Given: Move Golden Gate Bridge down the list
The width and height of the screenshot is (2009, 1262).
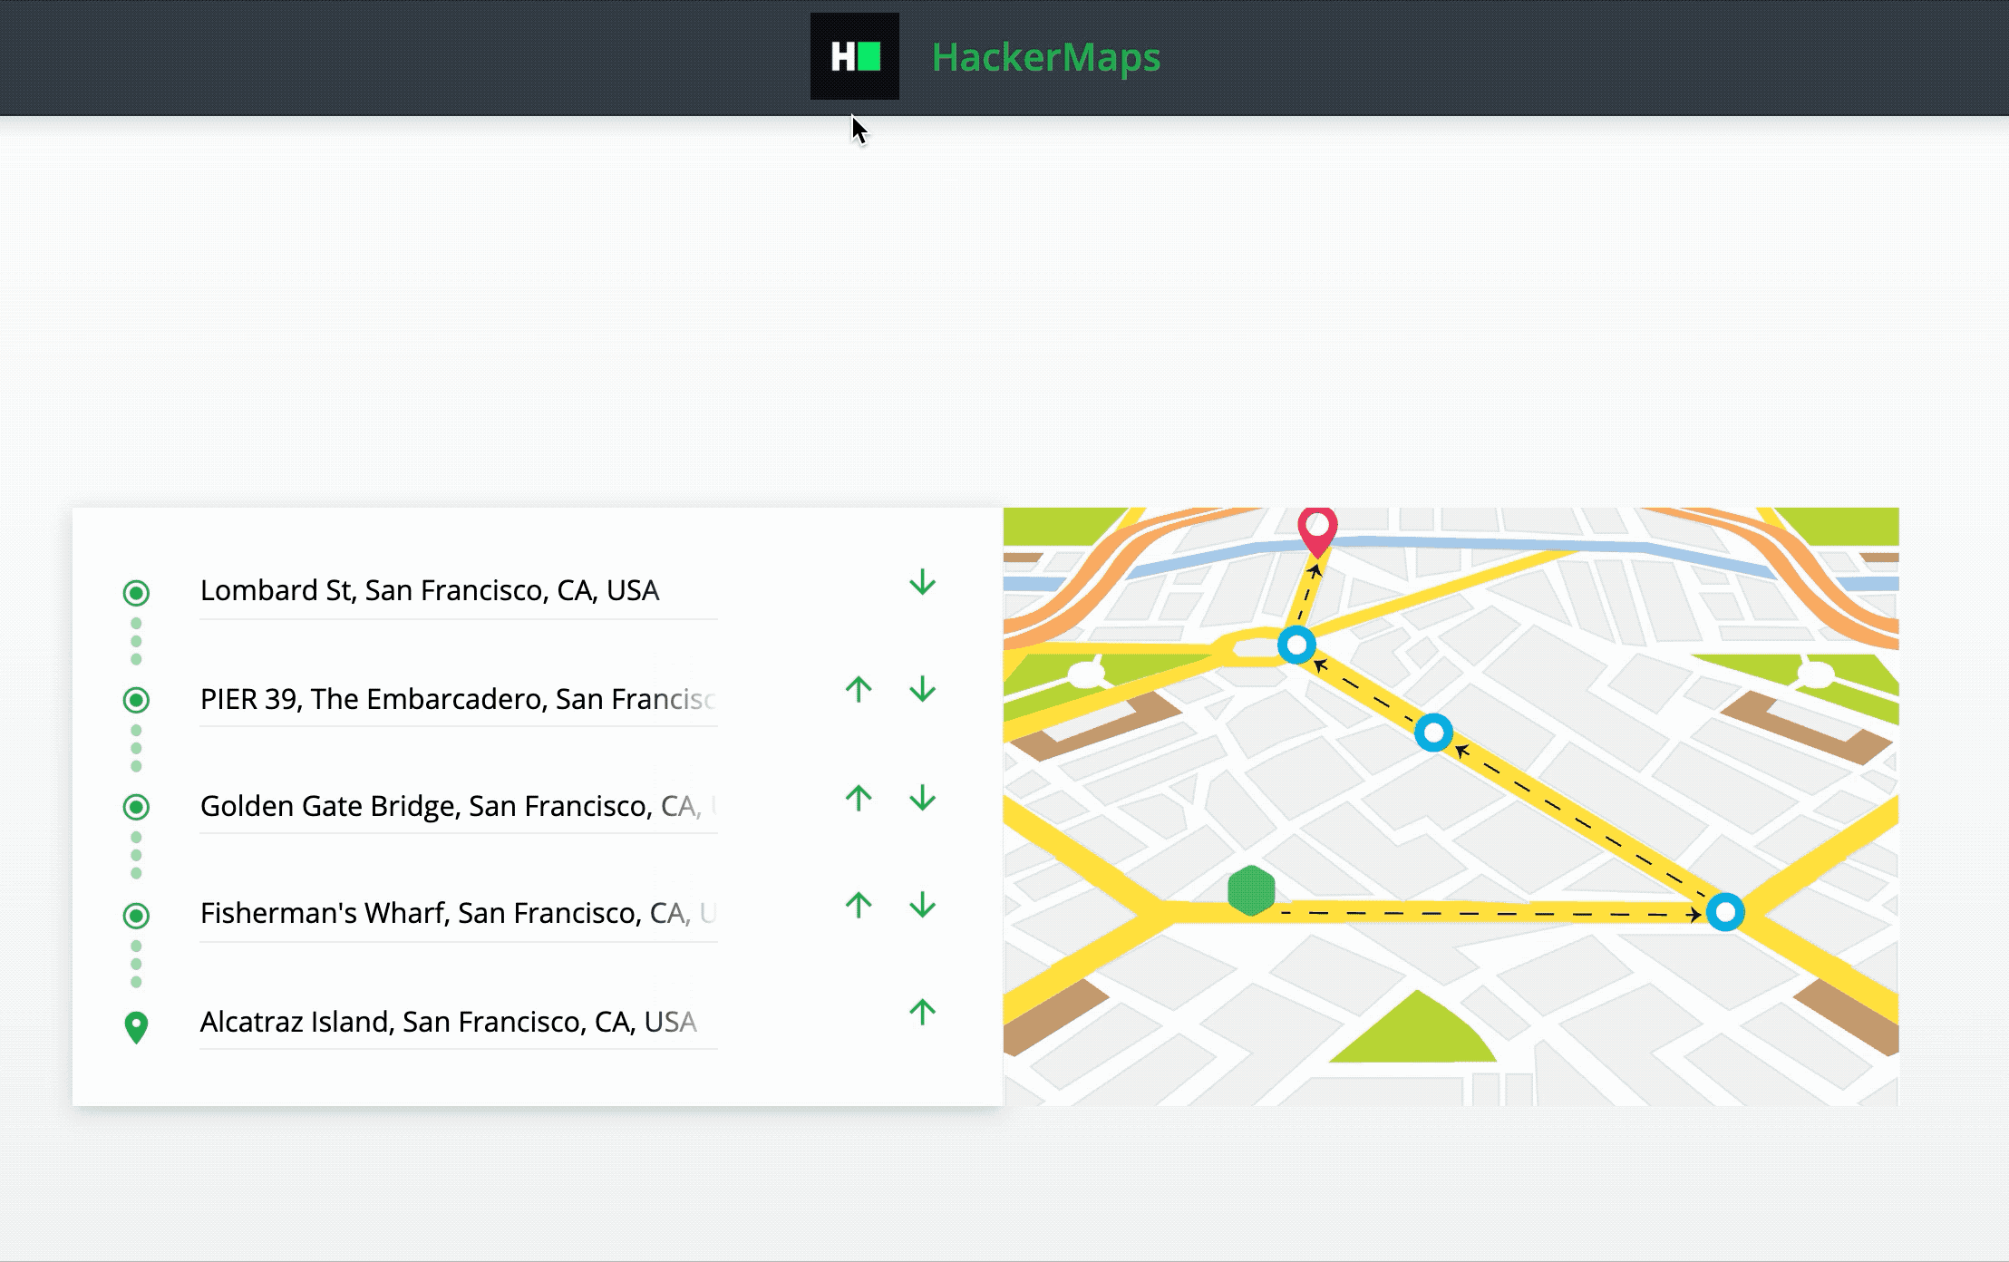Looking at the screenshot, I should point(922,798).
